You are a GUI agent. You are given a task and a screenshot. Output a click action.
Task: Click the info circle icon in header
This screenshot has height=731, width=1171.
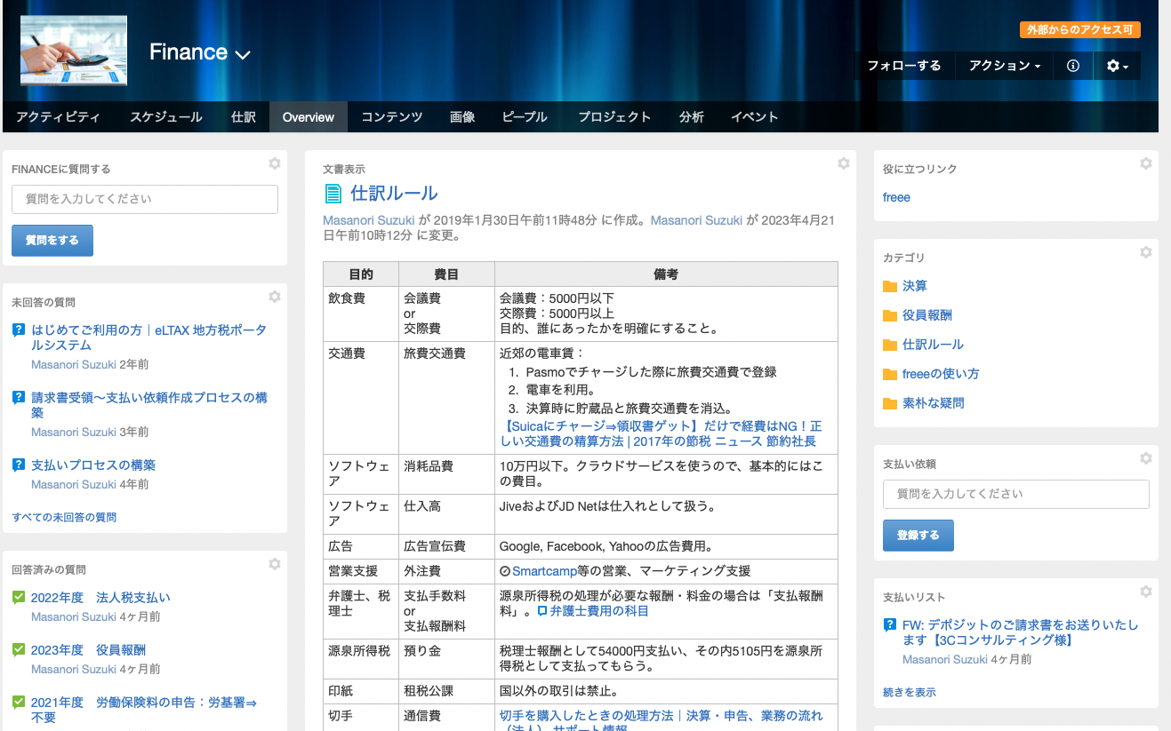tap(1073, 66)
